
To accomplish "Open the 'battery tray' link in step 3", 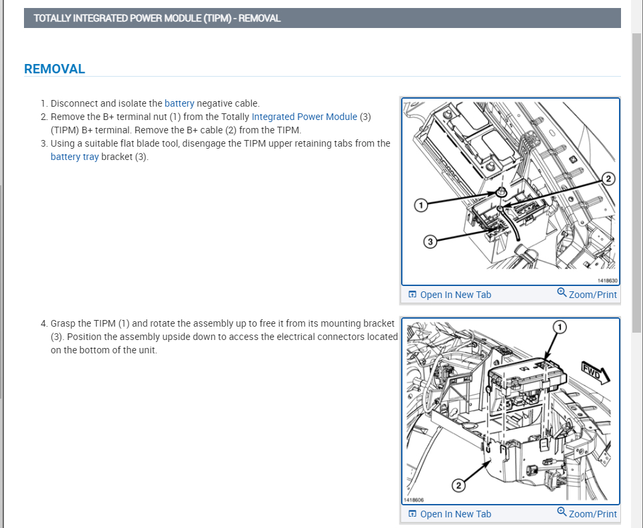I will coord(75,157).
